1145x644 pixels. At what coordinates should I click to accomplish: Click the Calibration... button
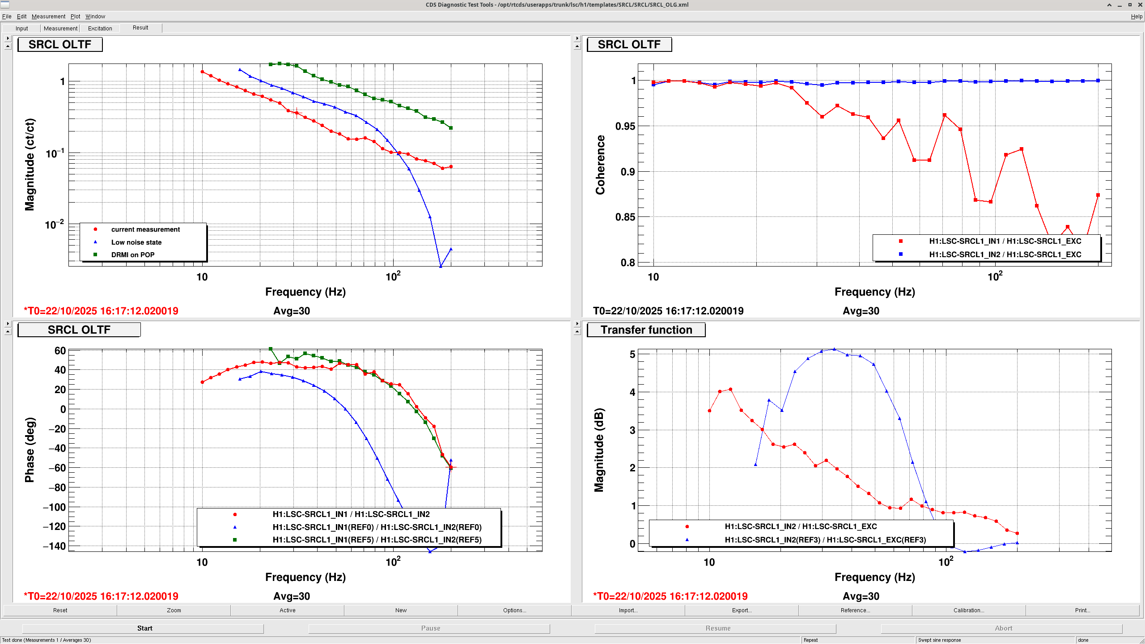coord(969,610)
